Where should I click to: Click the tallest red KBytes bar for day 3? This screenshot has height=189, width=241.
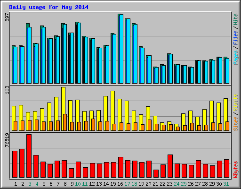29,156
